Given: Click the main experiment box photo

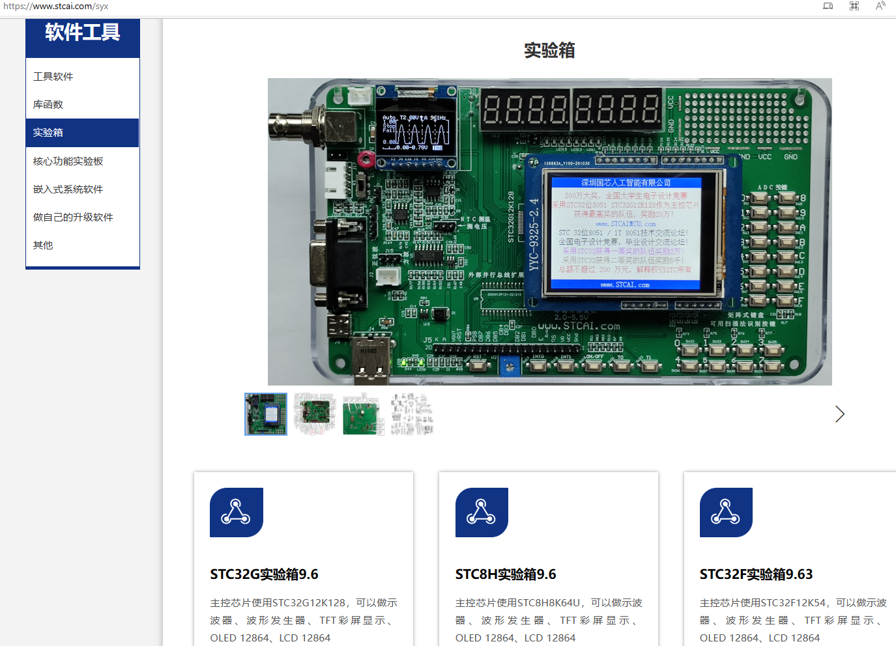Looking at the screenshot, I should pyautogui.click(x=550, y=232).
